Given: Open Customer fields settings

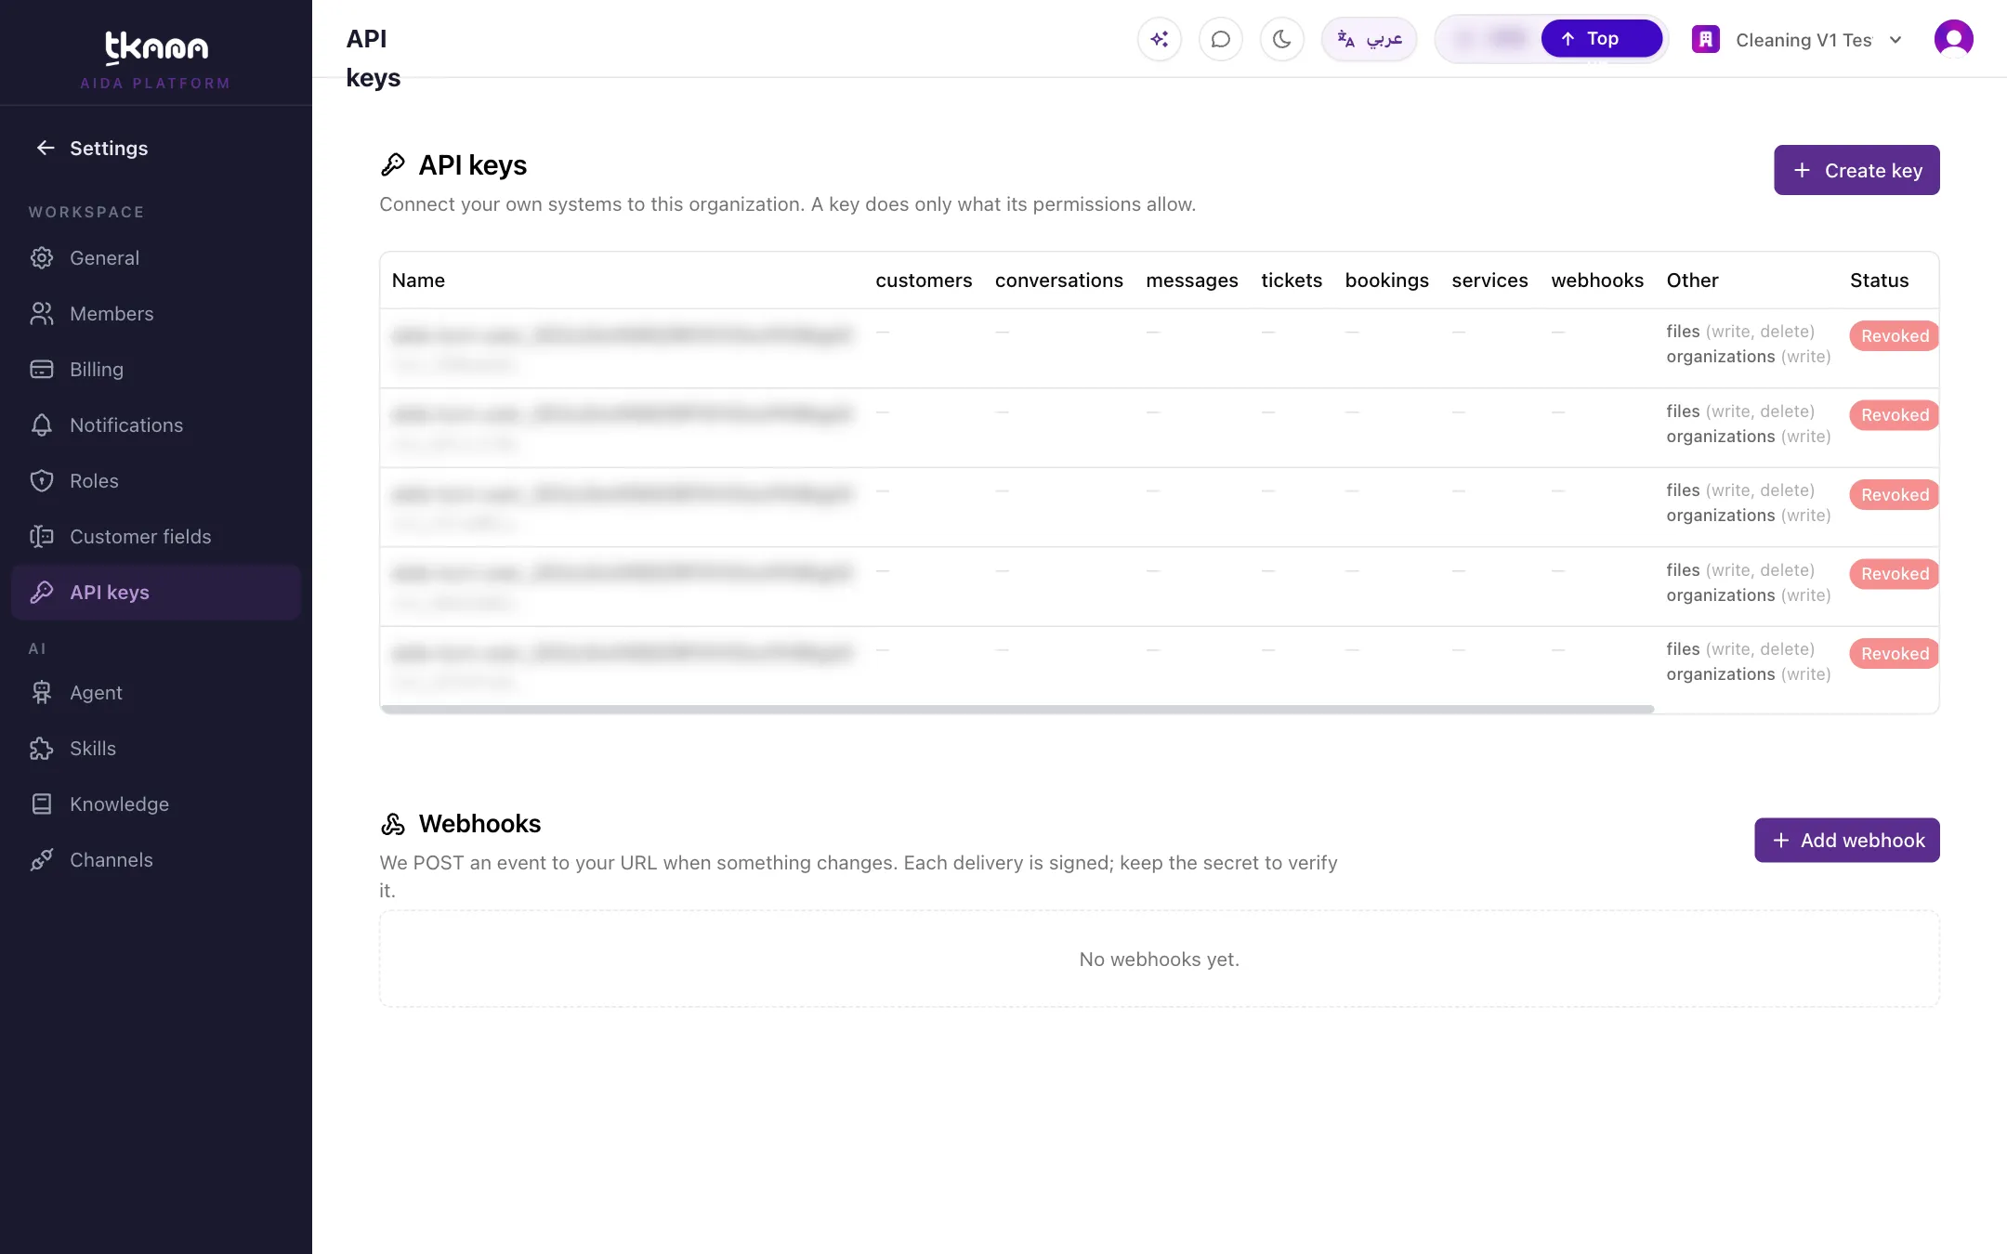Looking at the screenshot, I should (156, 537).
